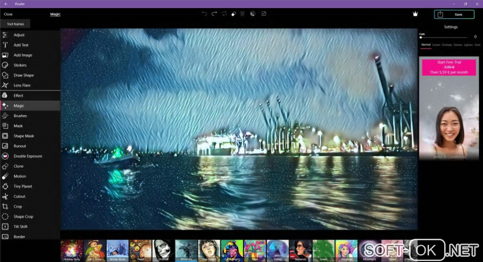Apply the Let It Snow effect

(95, 251)
